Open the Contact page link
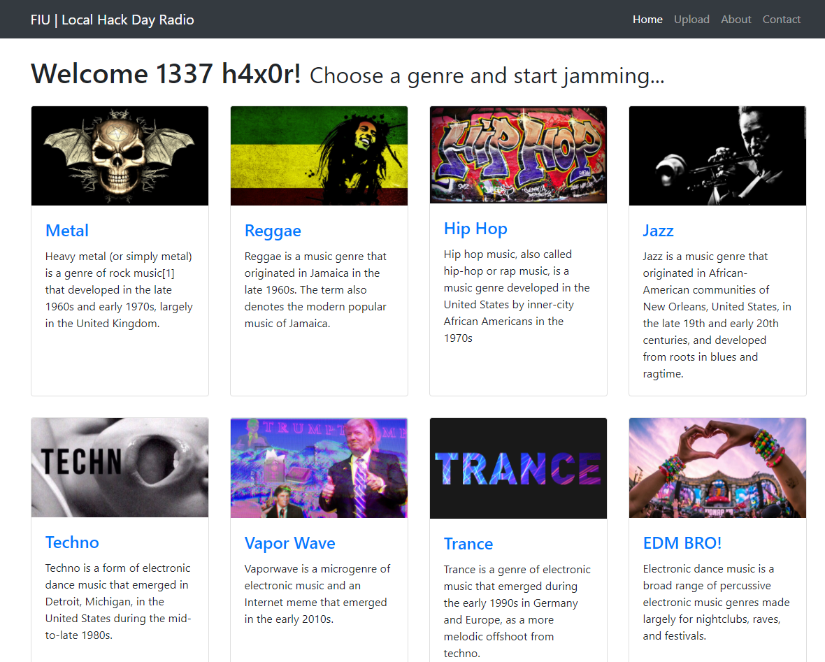Screen dimensions: 825x662 tap(782, 20)
